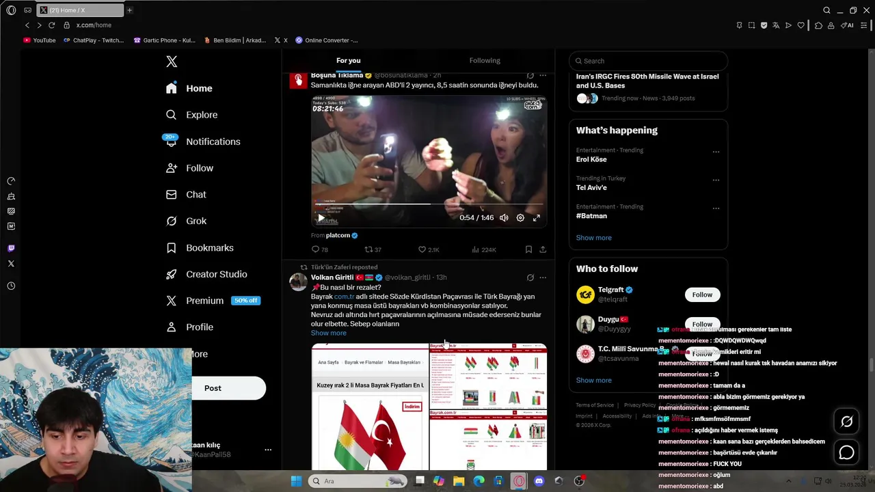Switch to the Following tab
Screen dimensions: 875x492
(485, 60)
